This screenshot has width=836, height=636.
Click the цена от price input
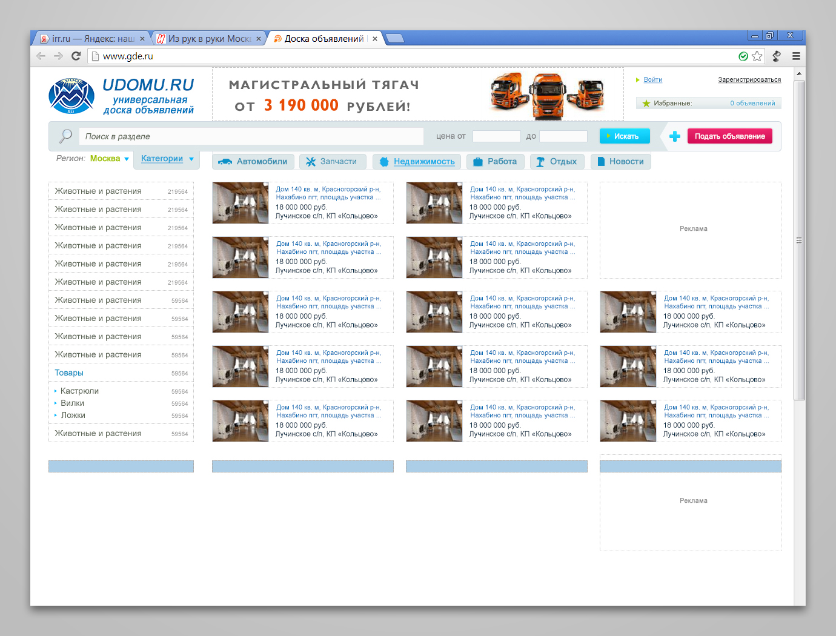(x=497, y=136)
